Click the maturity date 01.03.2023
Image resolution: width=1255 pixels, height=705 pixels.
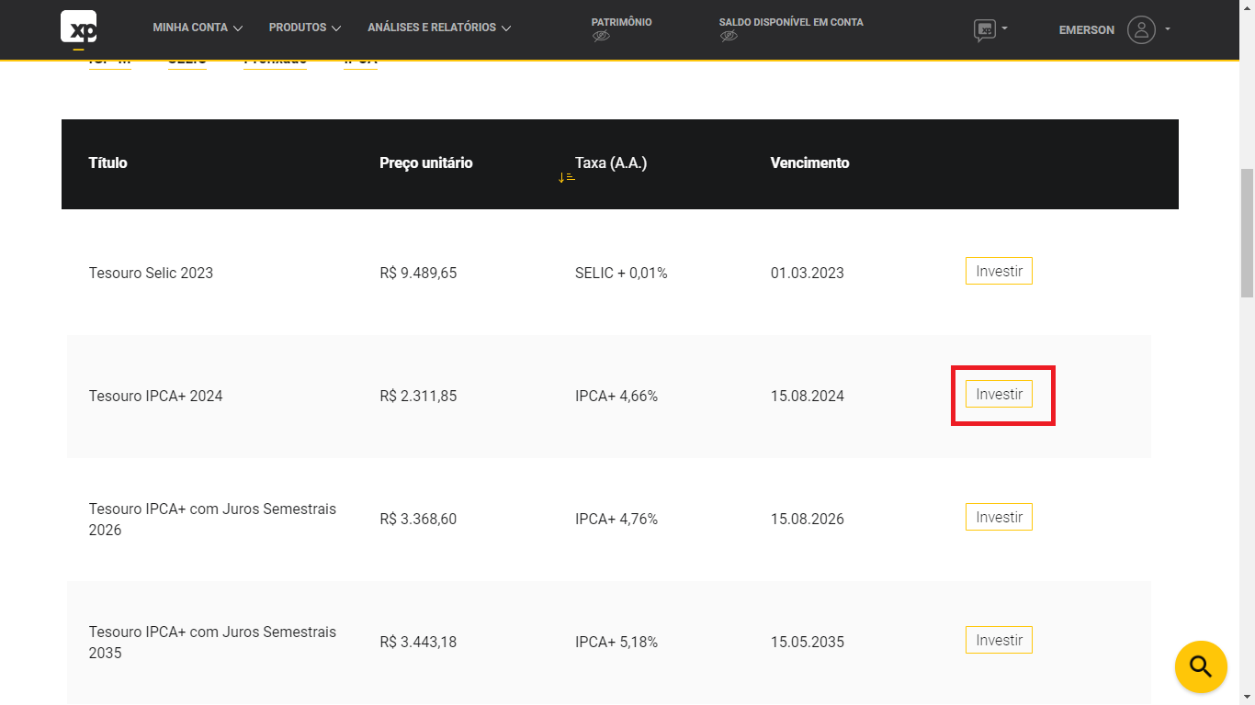tap(807, 273)
